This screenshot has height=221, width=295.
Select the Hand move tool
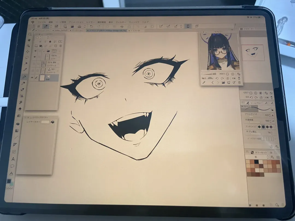(x=29, y=40)
